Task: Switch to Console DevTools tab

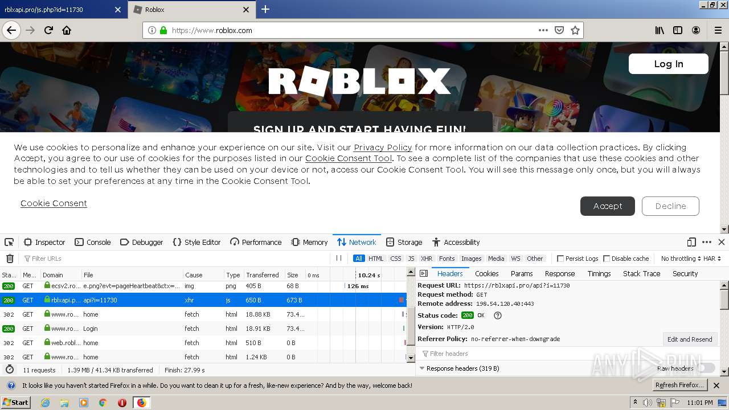Action: pos(93,242)
